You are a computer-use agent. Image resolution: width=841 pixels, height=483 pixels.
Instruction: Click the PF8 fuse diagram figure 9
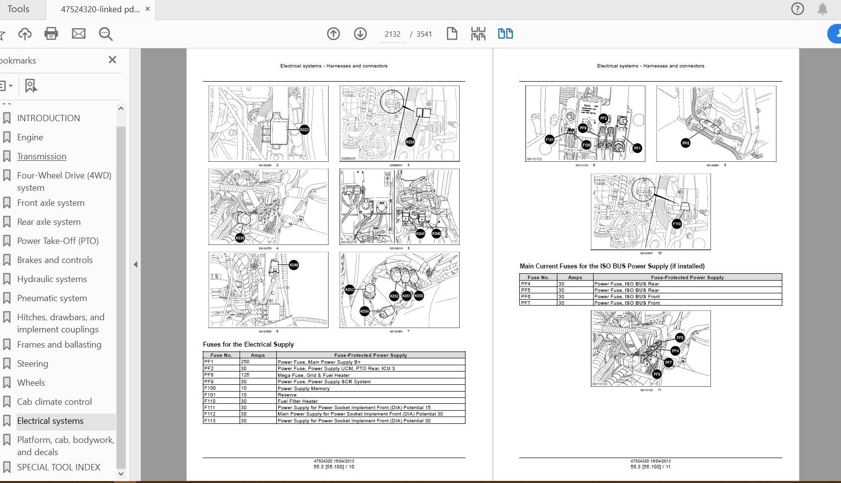716,124
